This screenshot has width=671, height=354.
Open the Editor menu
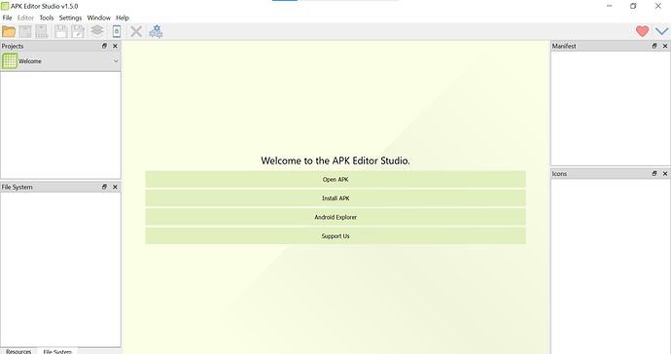[25, 18]
